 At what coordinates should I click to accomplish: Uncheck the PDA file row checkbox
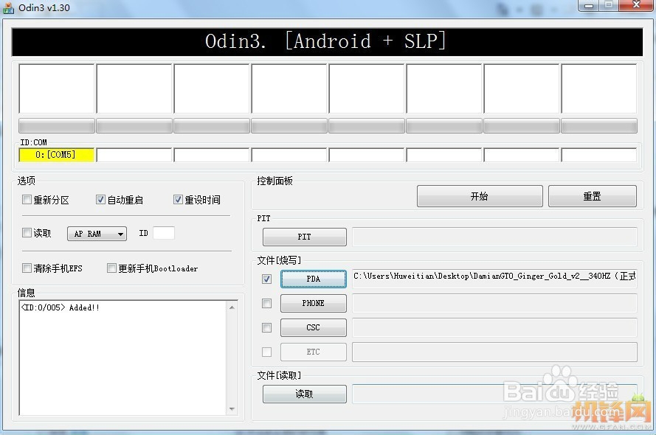(x=266, y=279)
